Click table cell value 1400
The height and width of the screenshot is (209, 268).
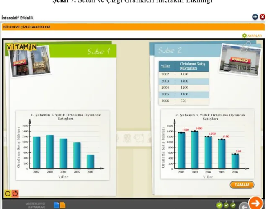click(x=184, y=81)
